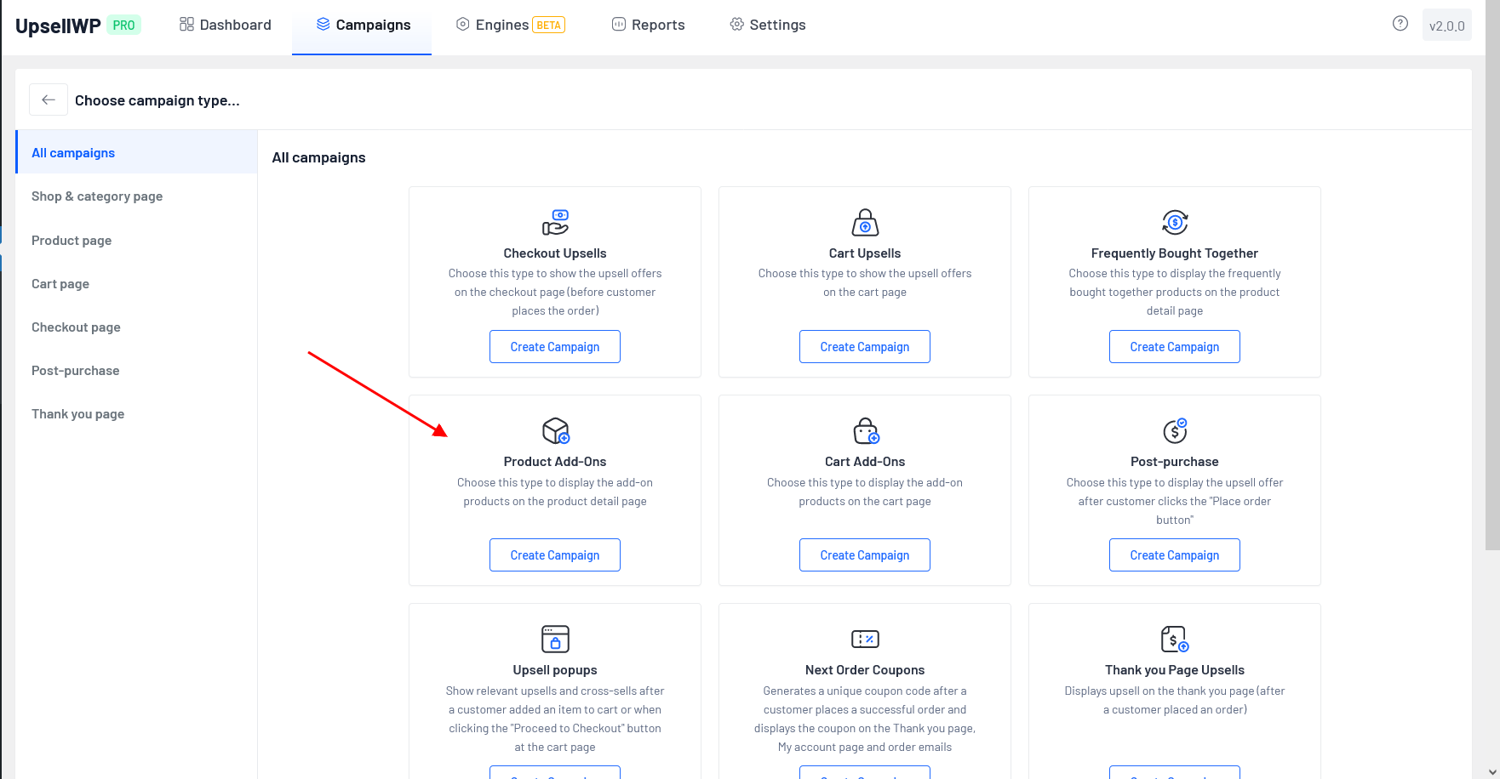
Task: Click the vertical page scrollbar
Action: tap(1491, 298)
